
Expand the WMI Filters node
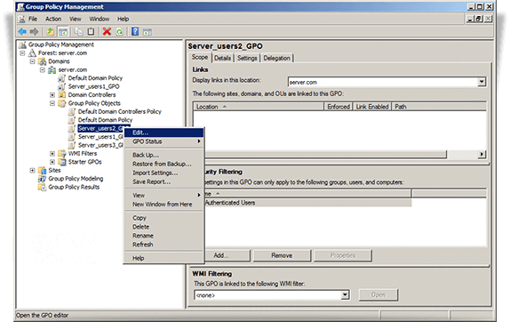point(52,153)
